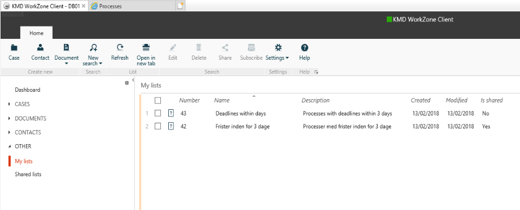Image resolution: width=520 pixels, height=210 pixels.
Task: Expand the Help group dialog launcher
Action: point(316,72)
